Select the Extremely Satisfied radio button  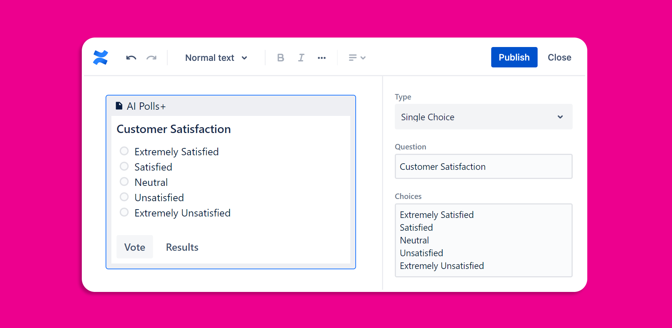coord(124,151)
